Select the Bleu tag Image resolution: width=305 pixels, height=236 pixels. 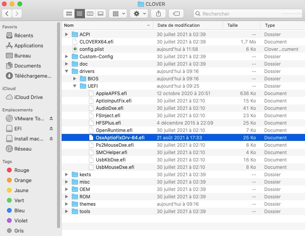pyautogui.click(x=16, y=211)
